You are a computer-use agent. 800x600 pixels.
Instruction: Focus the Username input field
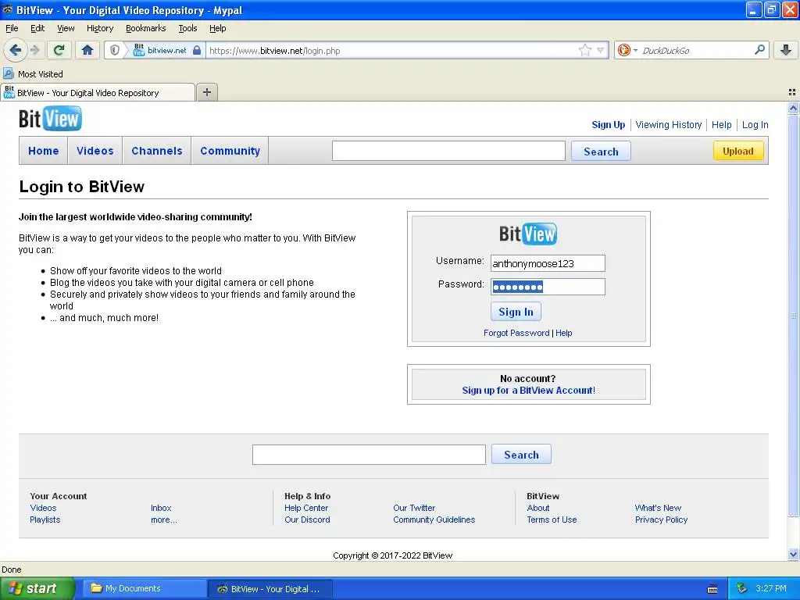coord(548,263)
